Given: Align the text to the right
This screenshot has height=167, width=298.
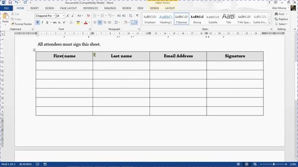Looking at the screenshot, I should pos(105,23).
